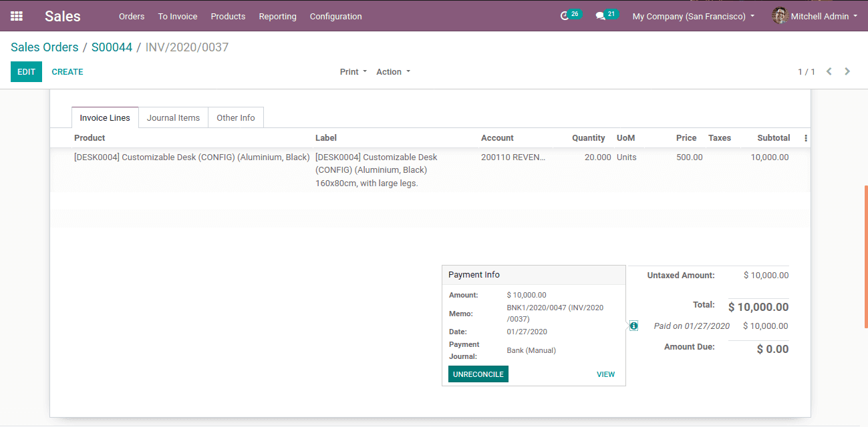Image resolution: width=868 pixels, height=427 pixels.
Task: Select the Invoice Lines tab
Action: (105, 117)
